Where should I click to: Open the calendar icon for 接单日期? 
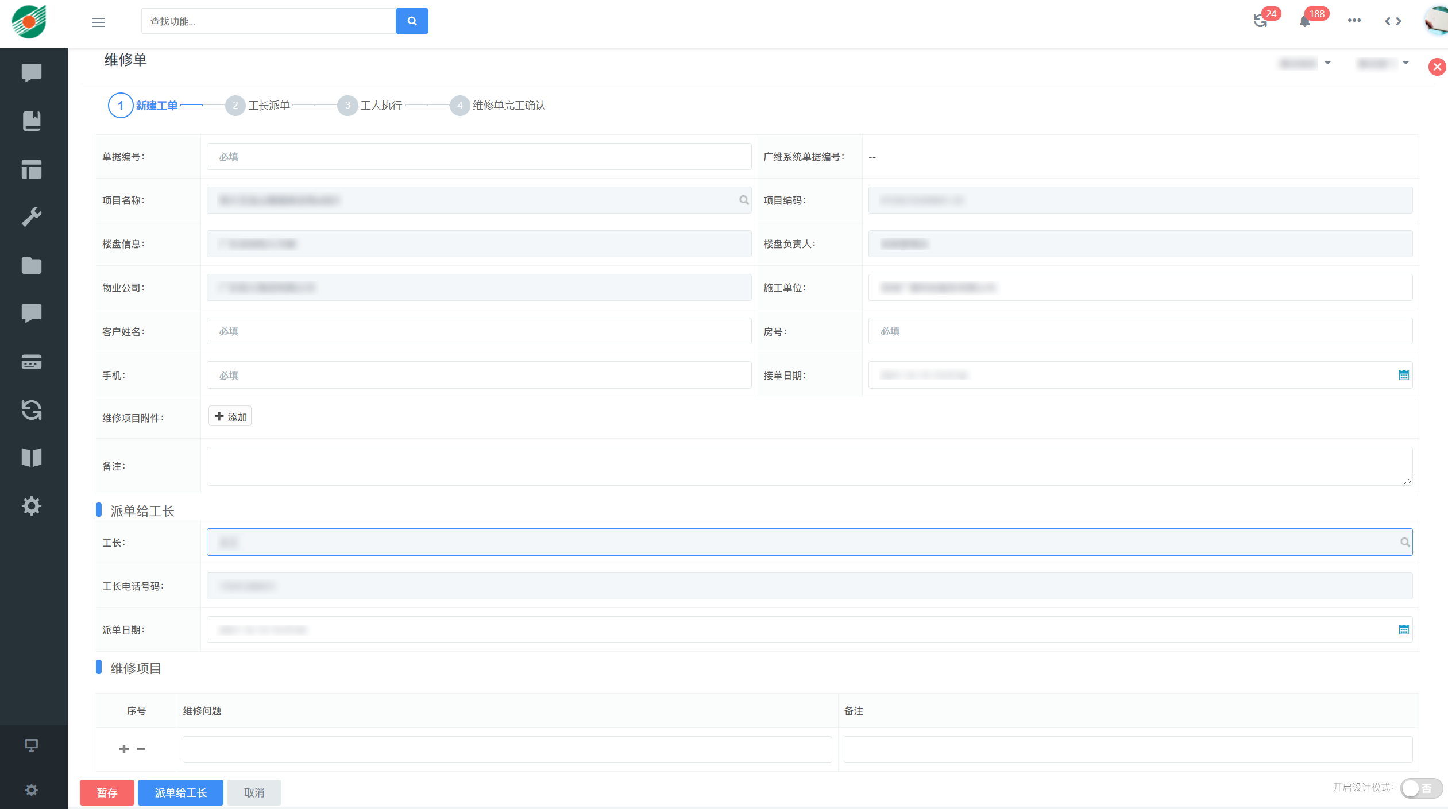[1403, 376]
